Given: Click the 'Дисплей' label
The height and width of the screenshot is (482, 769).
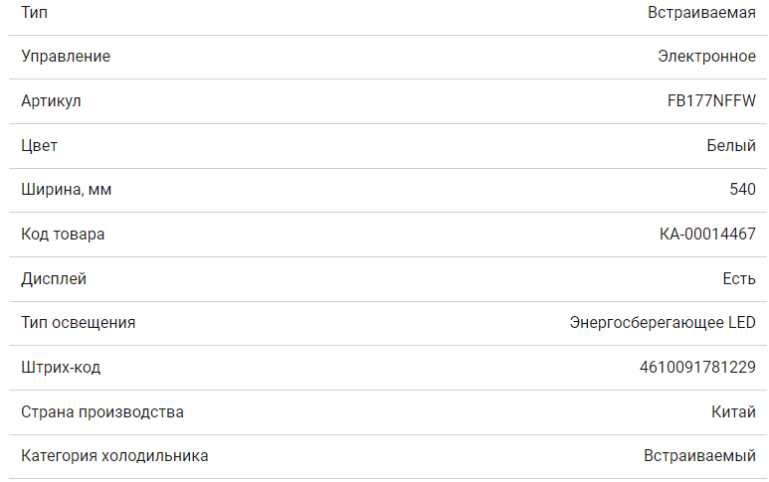Looking at the screenshot, I should click(x=54, y=279).
